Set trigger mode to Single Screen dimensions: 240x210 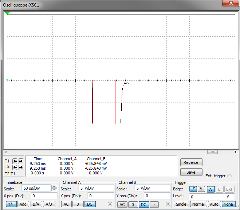[x=181, y=204]
